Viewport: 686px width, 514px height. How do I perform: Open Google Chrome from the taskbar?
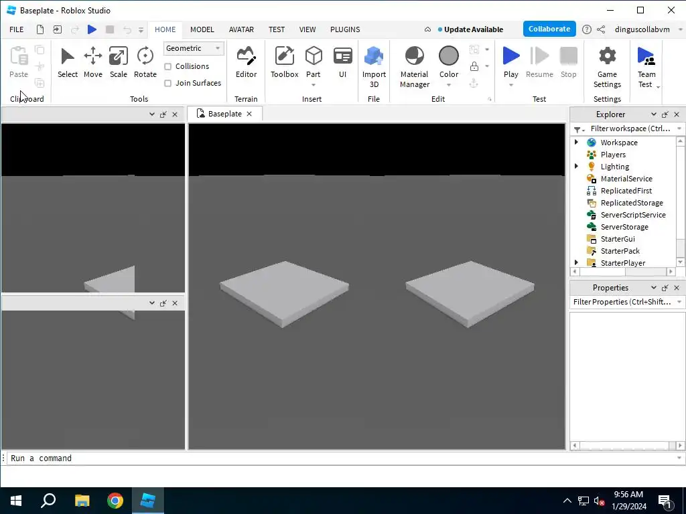[115, 501]
